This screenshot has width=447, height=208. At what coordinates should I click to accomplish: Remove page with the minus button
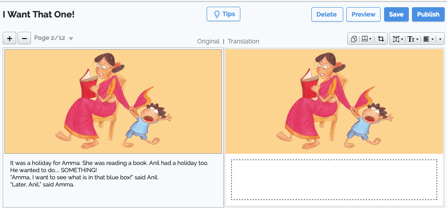pyautogui.click(x=24, y=39)
